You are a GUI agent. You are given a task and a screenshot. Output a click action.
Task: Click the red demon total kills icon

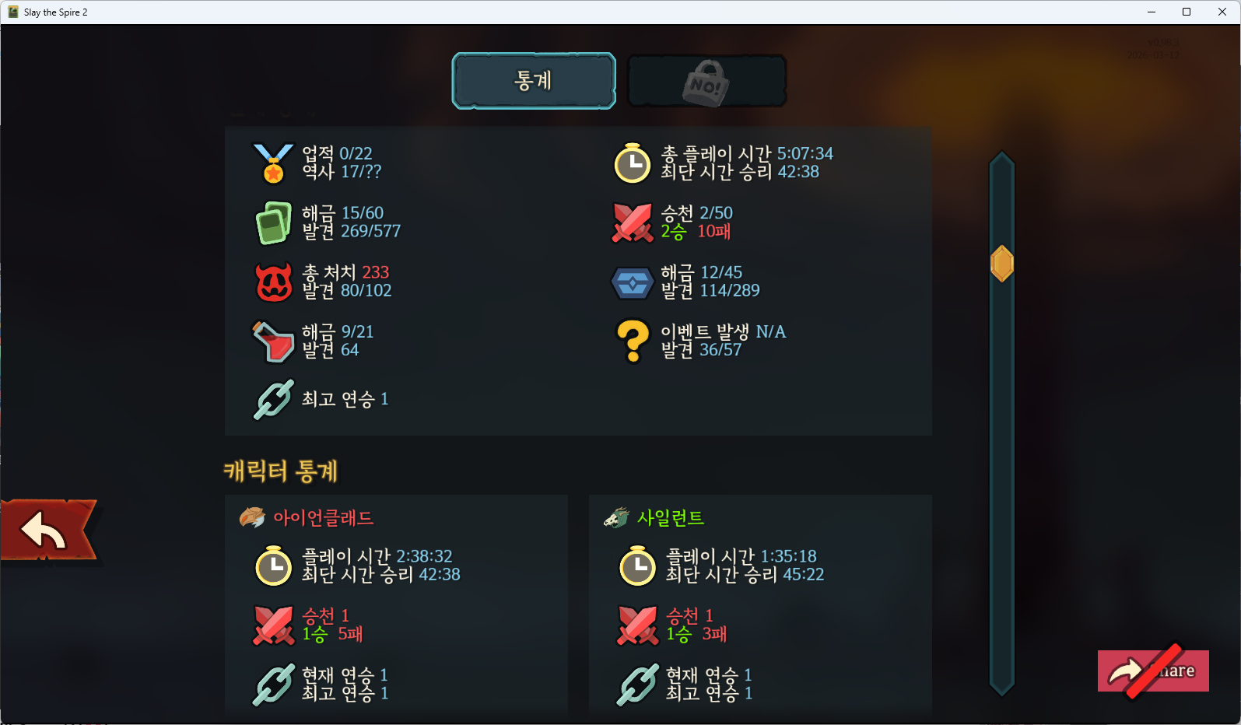[x=274, y=282]
